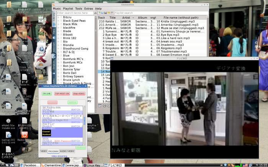
Task: Click the library search options wrench icon
Action: click(95, 13)
